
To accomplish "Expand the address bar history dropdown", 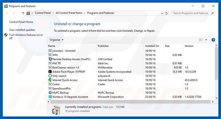I will pyautogui.click(x=162, y=13).
